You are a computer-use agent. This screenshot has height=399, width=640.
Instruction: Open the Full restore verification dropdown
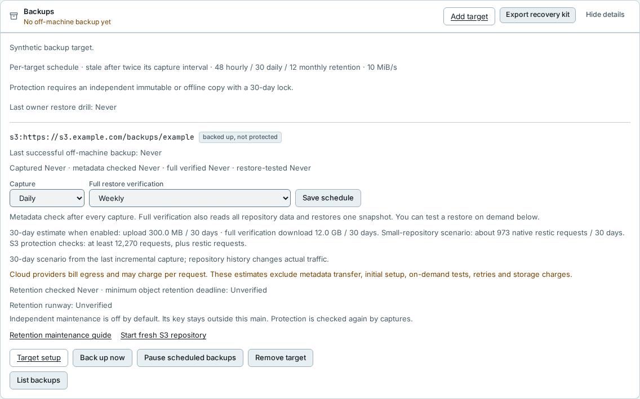tap(190, 198)
